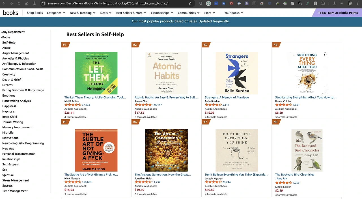
Task: Toggle the sidebar view icon
Action: [x=35, y=3]
